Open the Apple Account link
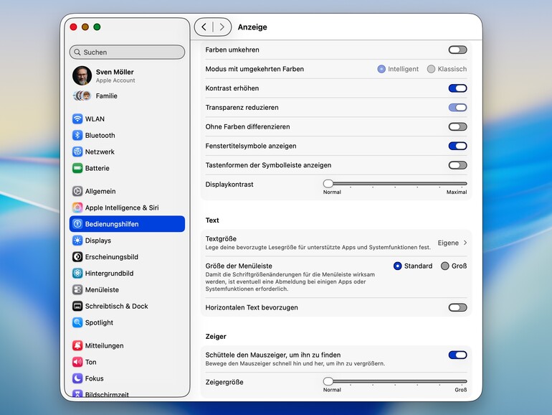This screenshot has height=415, width=552. pos(115,80)
